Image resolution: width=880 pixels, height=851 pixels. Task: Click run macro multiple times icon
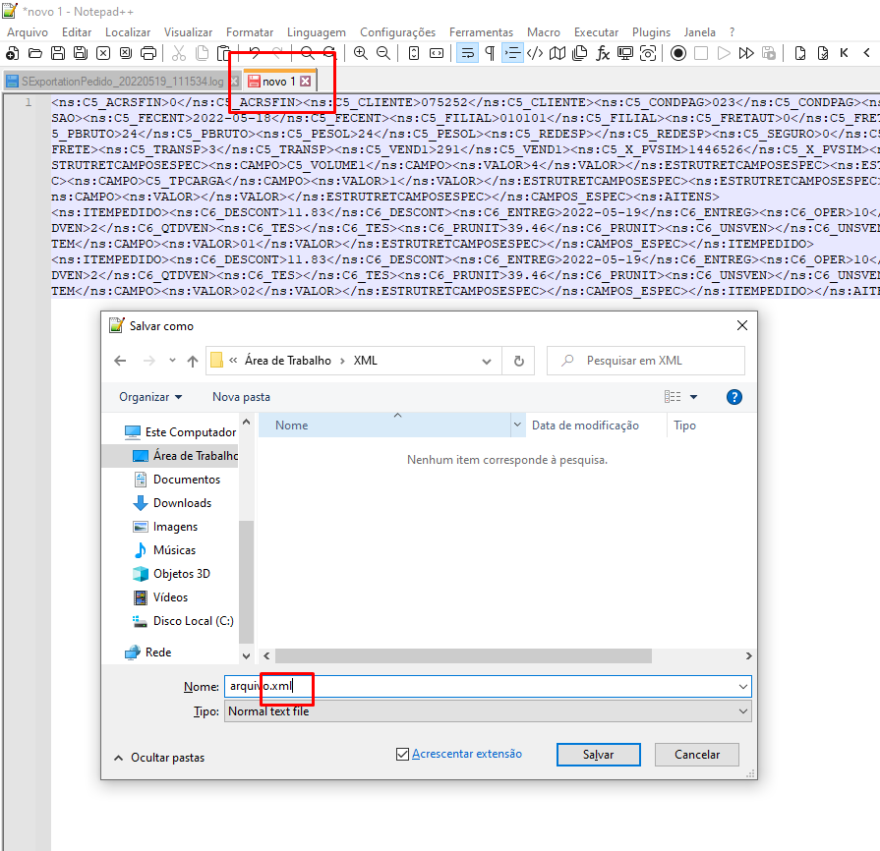[746, 53]
